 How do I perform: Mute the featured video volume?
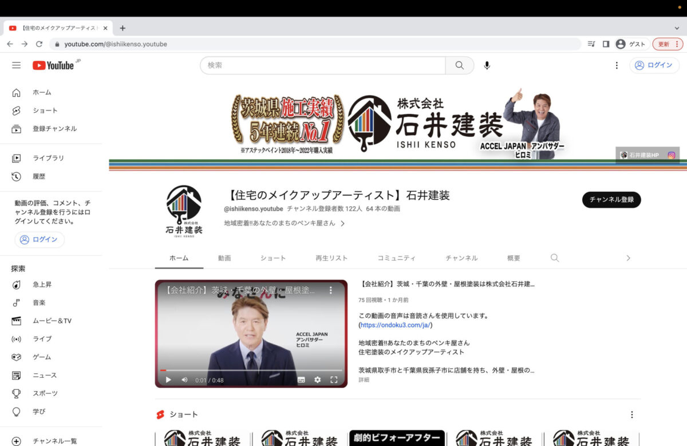184,380
